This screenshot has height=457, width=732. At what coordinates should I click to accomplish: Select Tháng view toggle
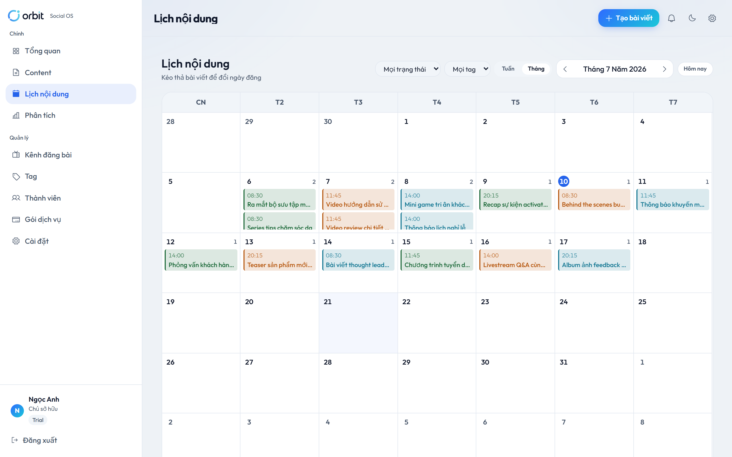[536, 69]
